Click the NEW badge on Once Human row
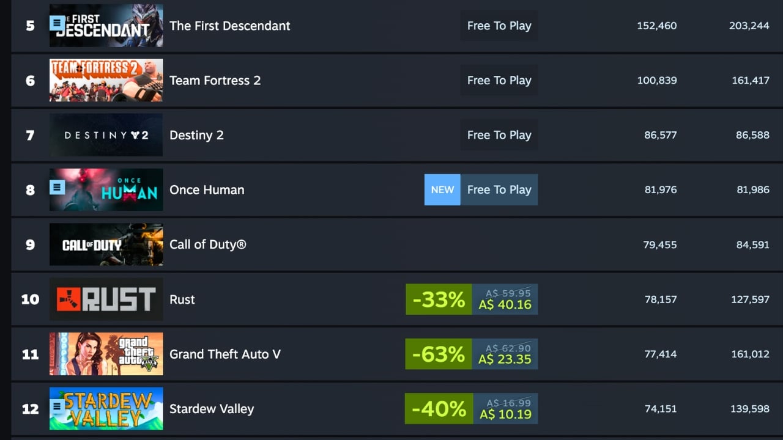This screenshot has height=440, width=783. 442,189
